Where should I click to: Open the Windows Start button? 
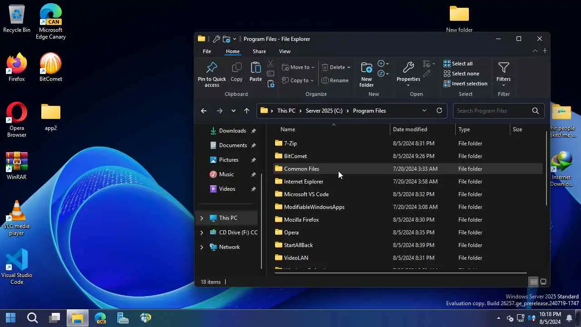pyautogui.click(x=10, y=318)
